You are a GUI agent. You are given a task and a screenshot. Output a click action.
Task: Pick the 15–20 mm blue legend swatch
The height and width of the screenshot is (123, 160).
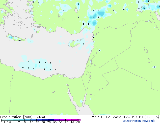(39, 120)
